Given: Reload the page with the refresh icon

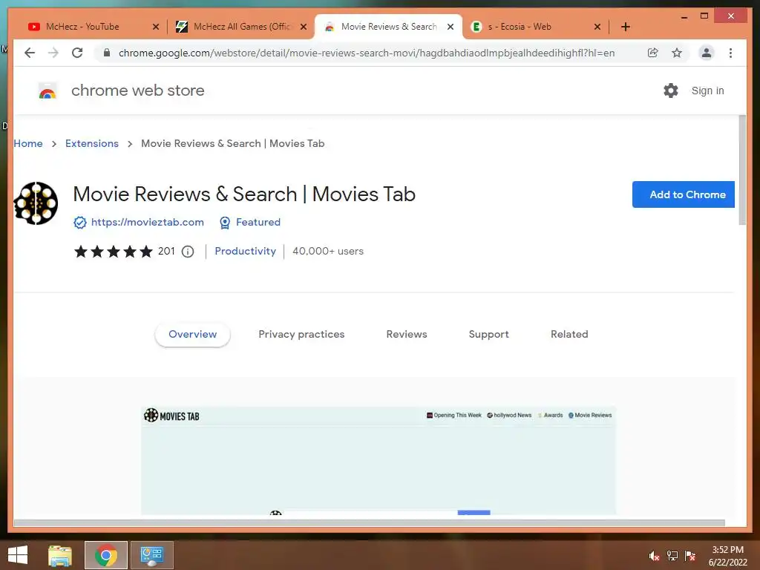Looking at the screenshot, I should coord(77,53).
